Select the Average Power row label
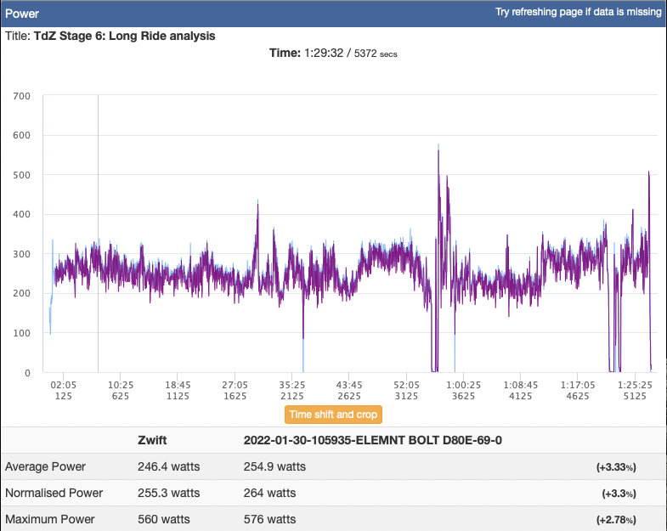667x531 pixels. point(43,466)
